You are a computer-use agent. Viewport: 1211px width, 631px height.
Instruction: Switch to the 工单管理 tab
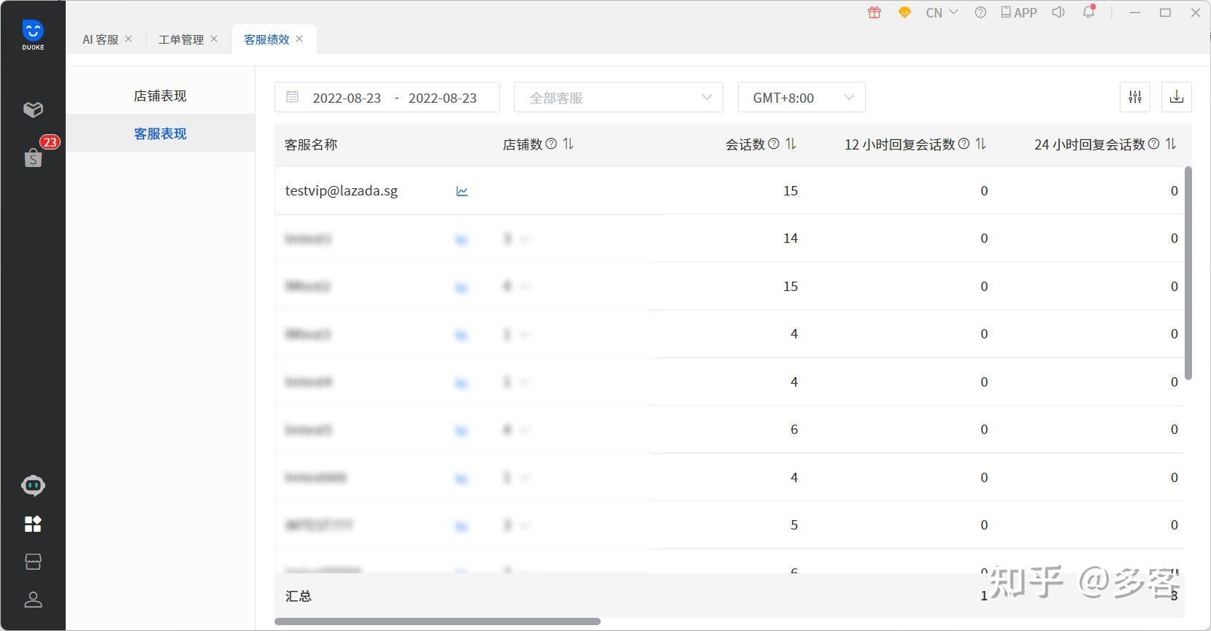(x=181, y=39)
